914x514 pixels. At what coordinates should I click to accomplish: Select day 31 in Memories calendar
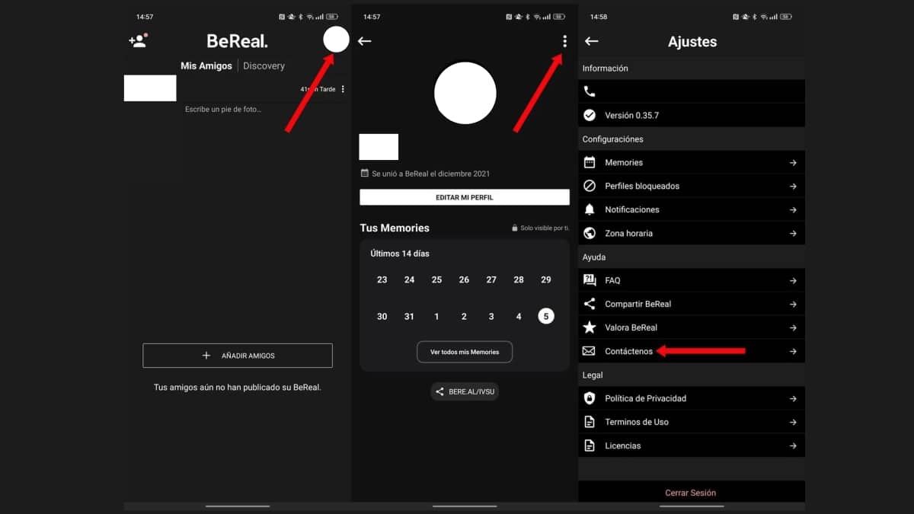(x=409, y=316)
